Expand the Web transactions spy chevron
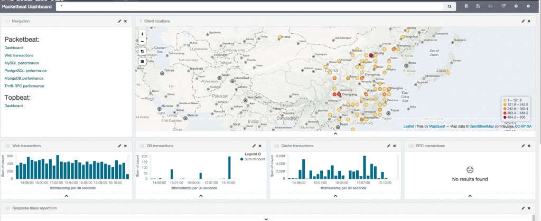The height and width of the screenshot is (221, 541). (x=66, y=196)
